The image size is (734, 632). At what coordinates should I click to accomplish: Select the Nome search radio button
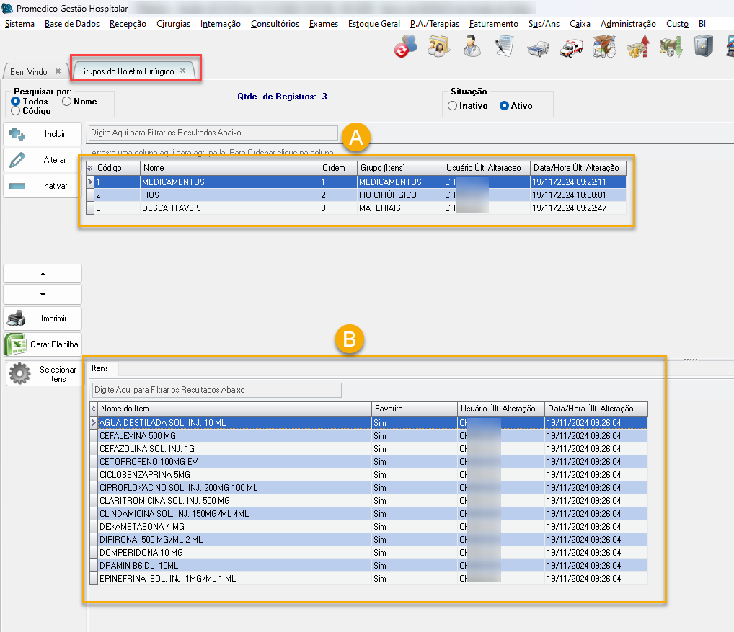[67, 102]
